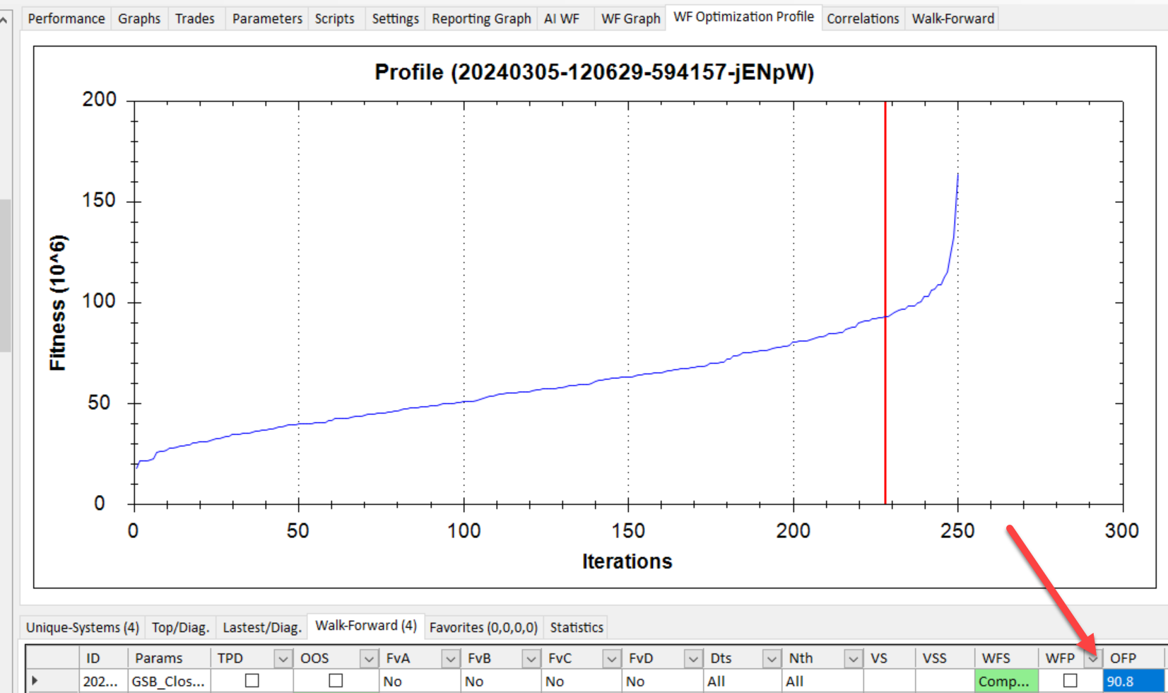The height and width of the screenshot is (693, 1168).
Task: Tick the TPD checkbox in first row
Action: 252,680
